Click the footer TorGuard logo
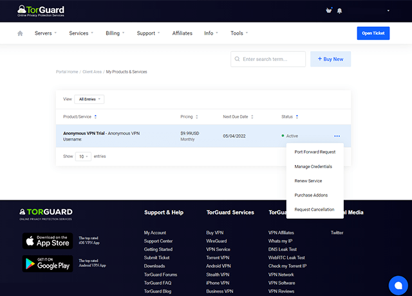Screen dimensions: 412x296 point(46,214)
